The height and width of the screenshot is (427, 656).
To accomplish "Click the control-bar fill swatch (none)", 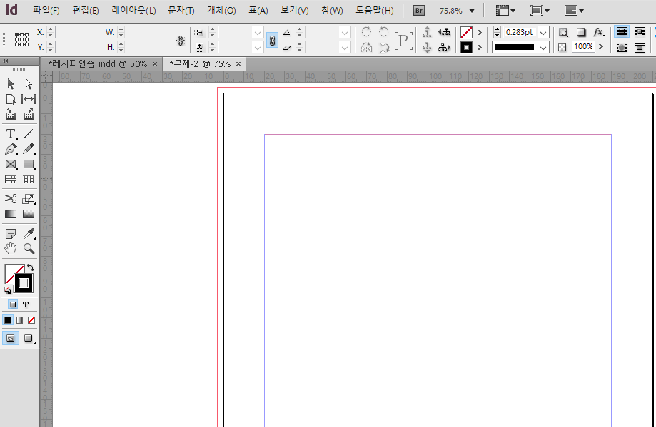I will click(x=466, y=32).
